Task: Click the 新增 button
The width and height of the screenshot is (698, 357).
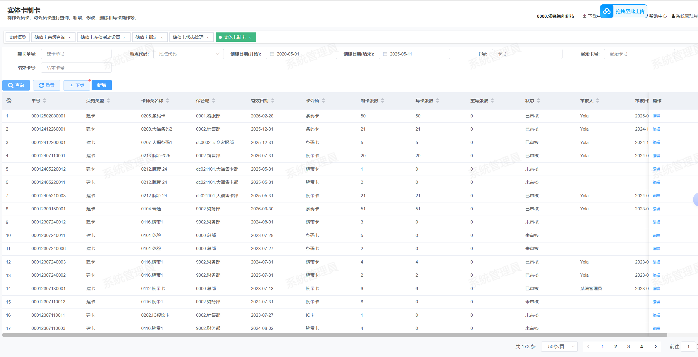Action: coord(102,85)
